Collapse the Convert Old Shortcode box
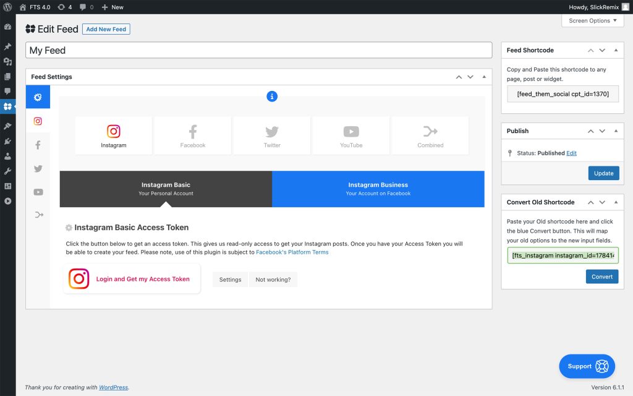 (x=616, y=202)
